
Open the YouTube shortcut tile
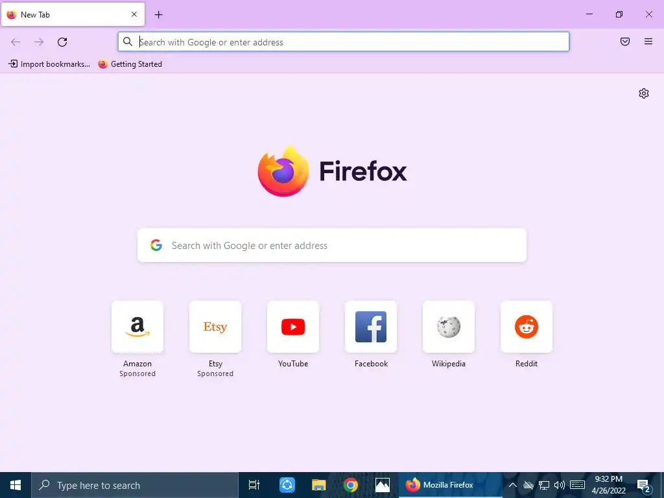coord(293,327)
